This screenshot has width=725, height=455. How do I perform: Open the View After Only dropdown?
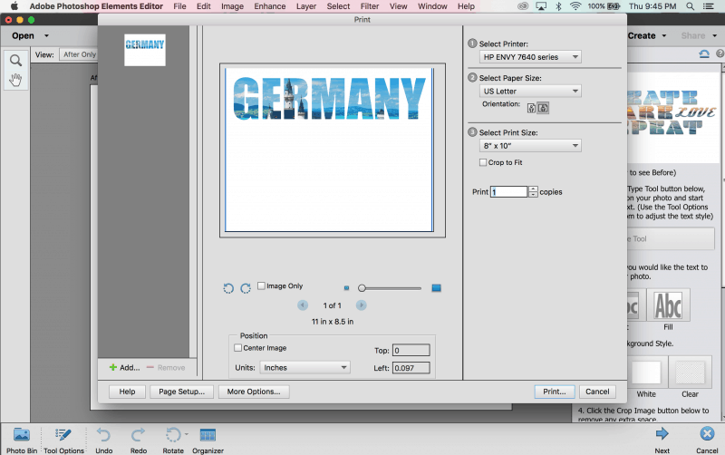(79, 54)
